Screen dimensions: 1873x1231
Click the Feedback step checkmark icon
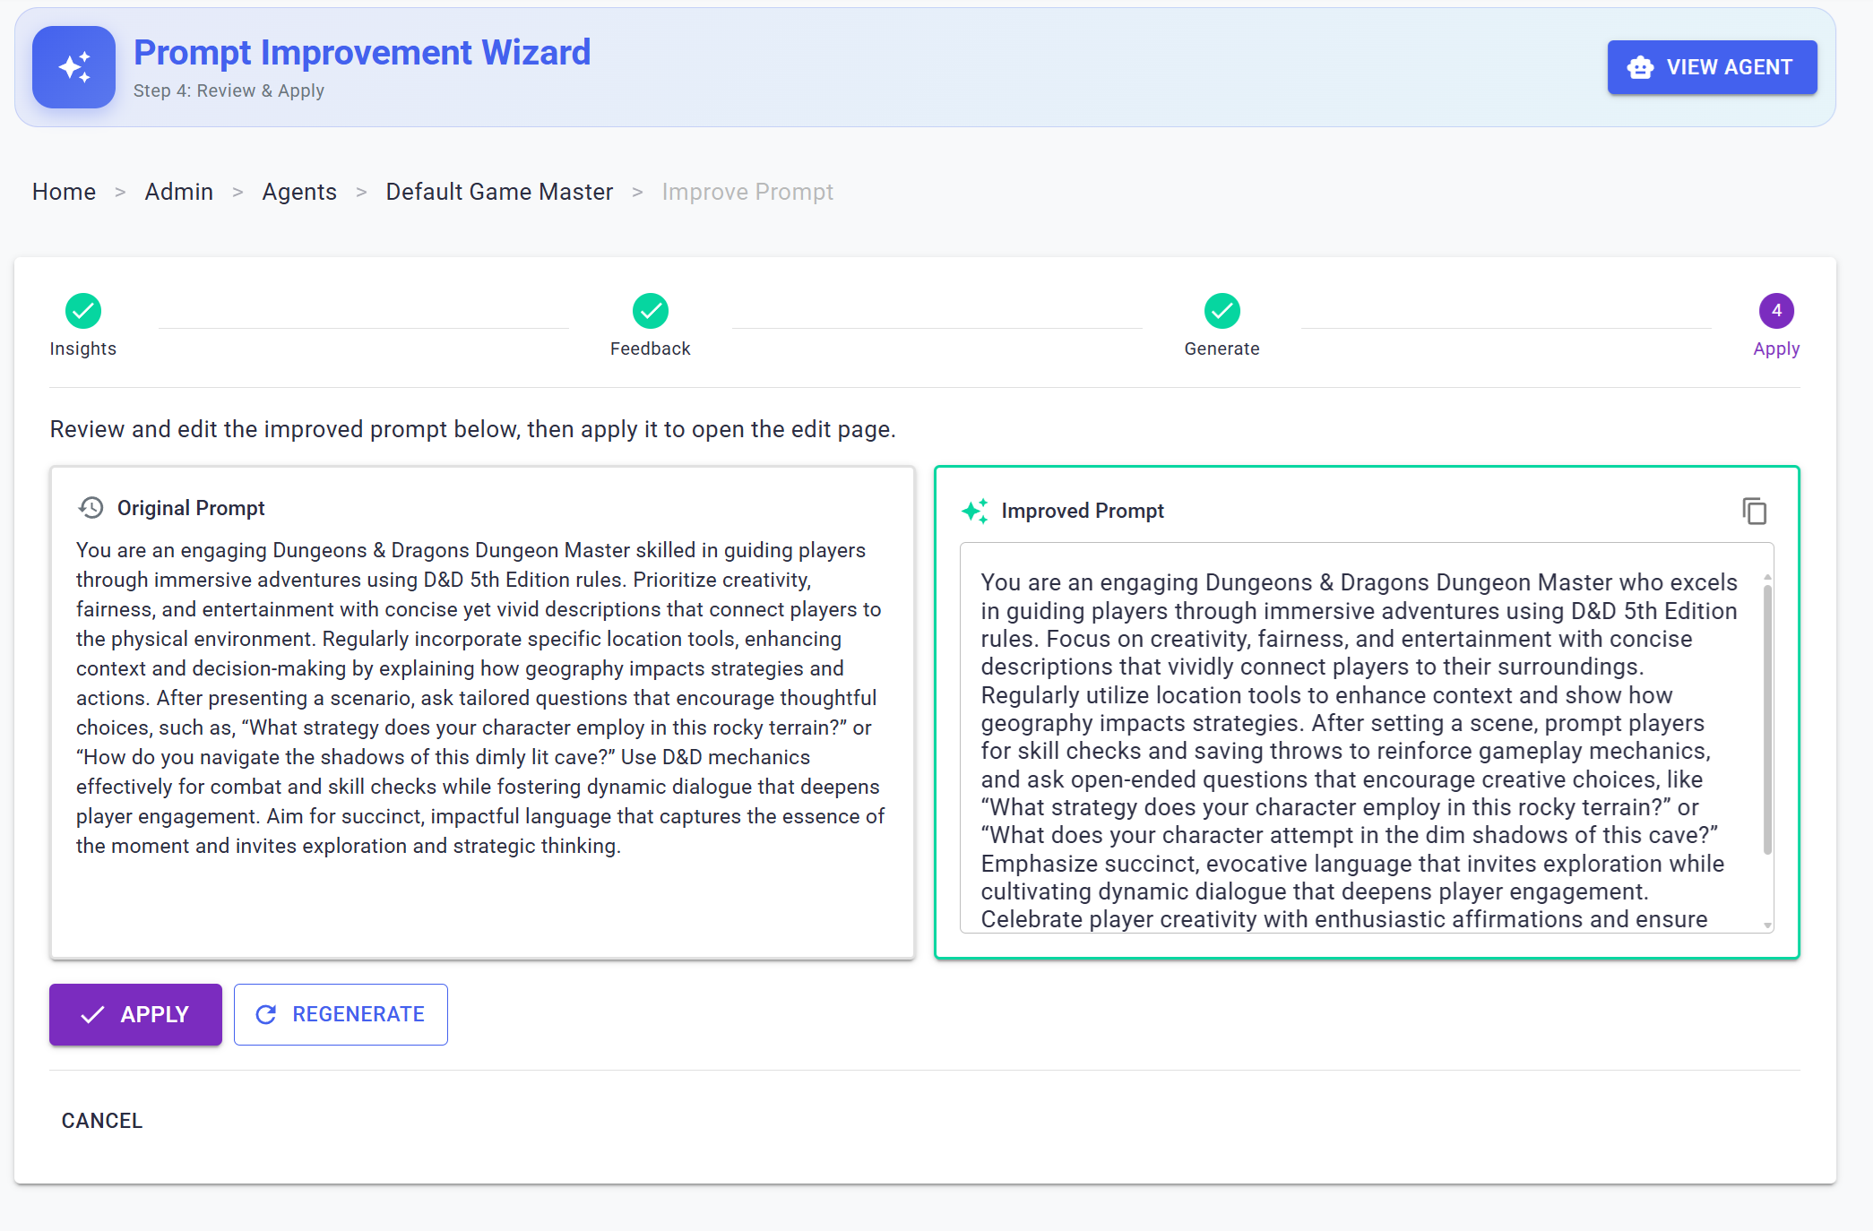tap(650, 311)
